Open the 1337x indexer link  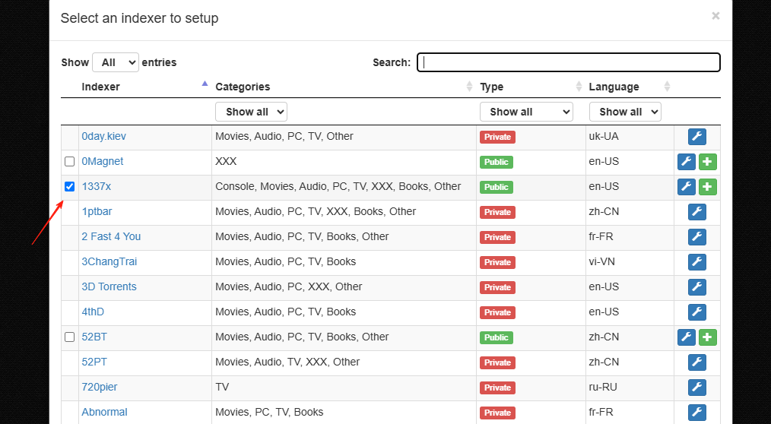pos(97,187)
